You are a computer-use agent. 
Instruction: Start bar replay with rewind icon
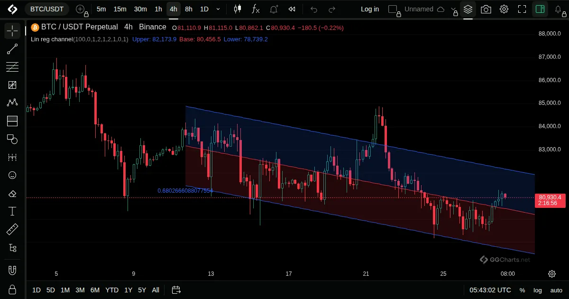(292, 9)
